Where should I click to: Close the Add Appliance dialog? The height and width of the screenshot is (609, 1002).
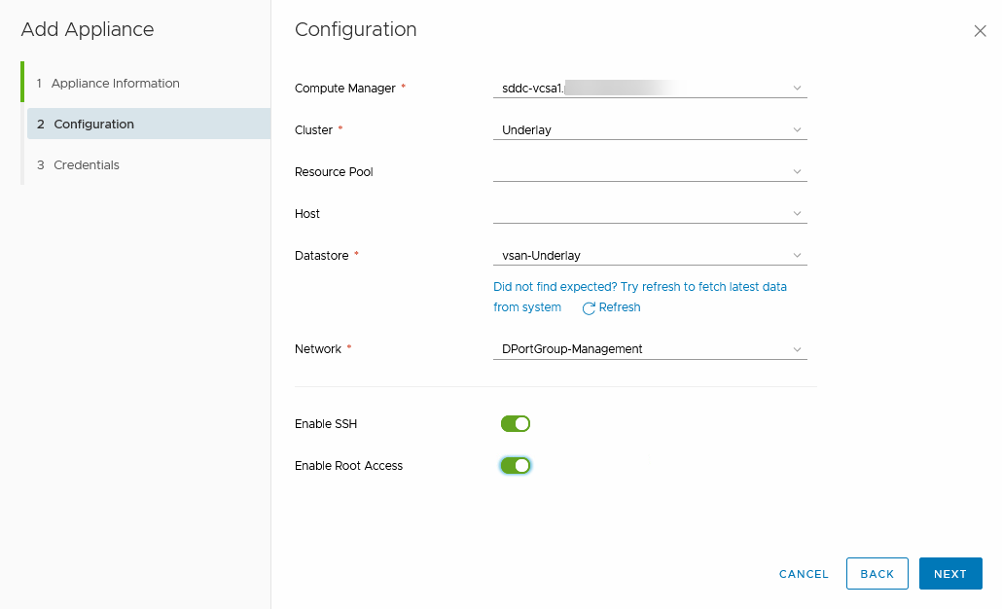point(980,31)
